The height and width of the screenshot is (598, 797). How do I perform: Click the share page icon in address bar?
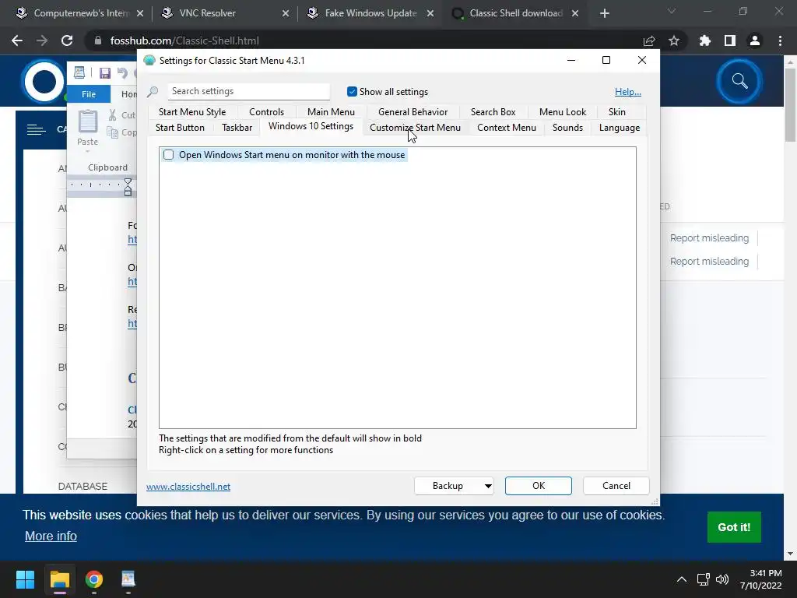point(649,40)
